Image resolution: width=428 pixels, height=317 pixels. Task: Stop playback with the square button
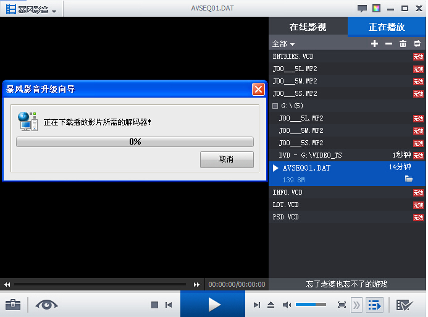click(x=155, y=305)
